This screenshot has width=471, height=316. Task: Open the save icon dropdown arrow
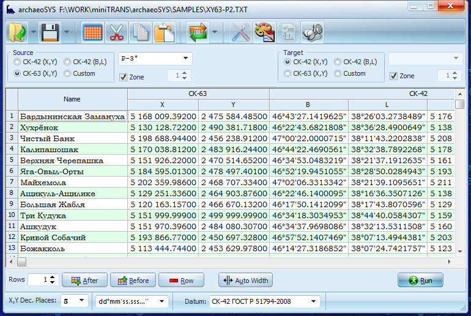pyautogui.click(x=67, y=32)
